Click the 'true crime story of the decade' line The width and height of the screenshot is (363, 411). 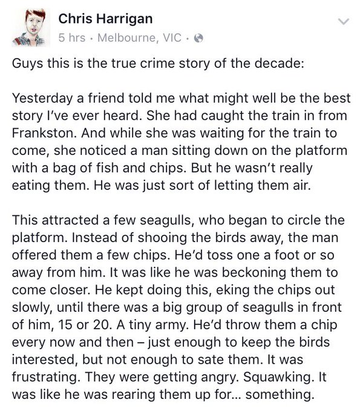pos(158,64)
